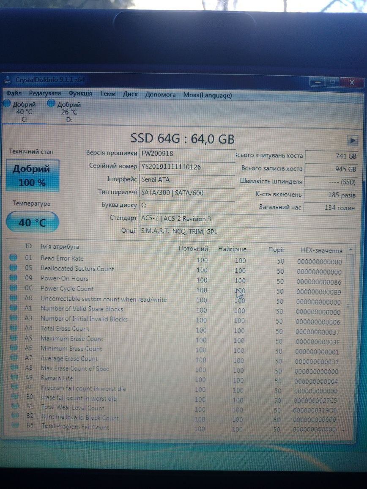Click the 40 °C temperature button

click(32, 222)
